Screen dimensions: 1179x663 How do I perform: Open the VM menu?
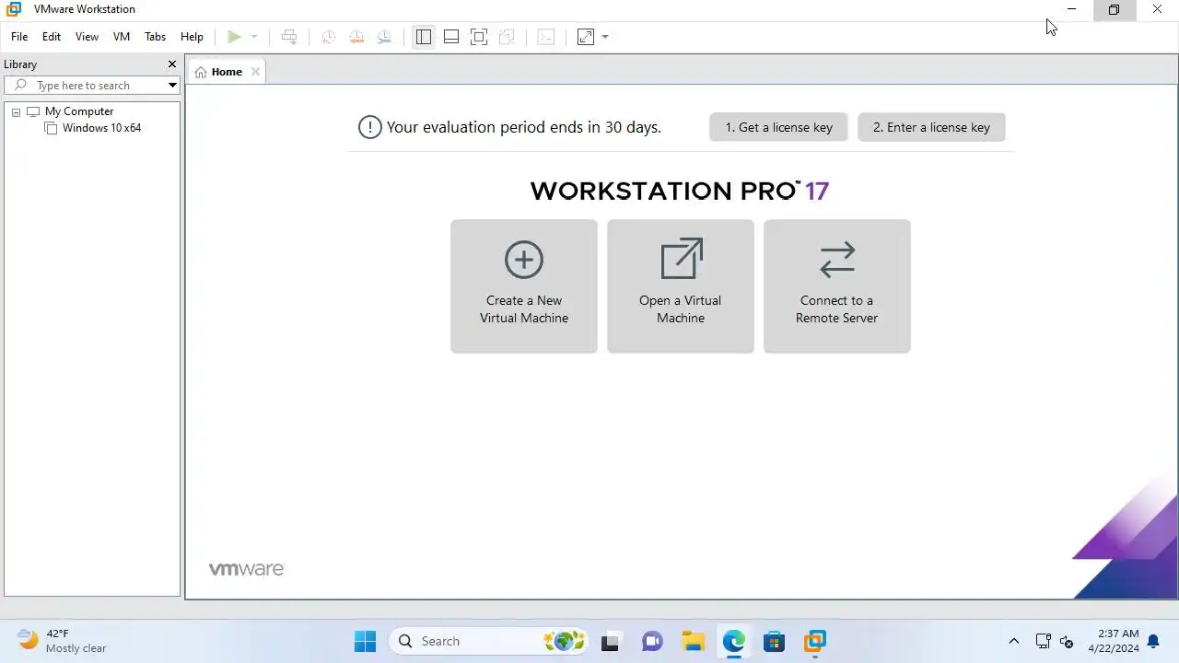pyautogui.click(x=122, y=37)
